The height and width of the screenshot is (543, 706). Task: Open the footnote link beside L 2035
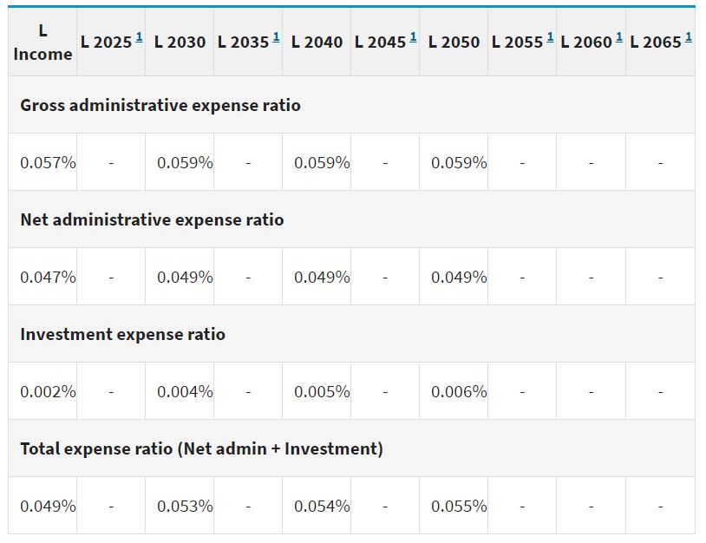[x=276, y=37]
